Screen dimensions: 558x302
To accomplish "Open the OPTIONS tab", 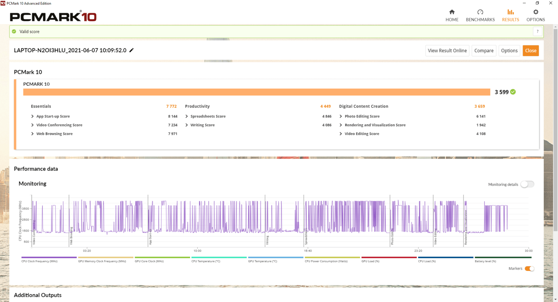I will tap(536, 16).
